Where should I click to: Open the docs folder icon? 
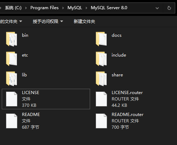point(101,39)
